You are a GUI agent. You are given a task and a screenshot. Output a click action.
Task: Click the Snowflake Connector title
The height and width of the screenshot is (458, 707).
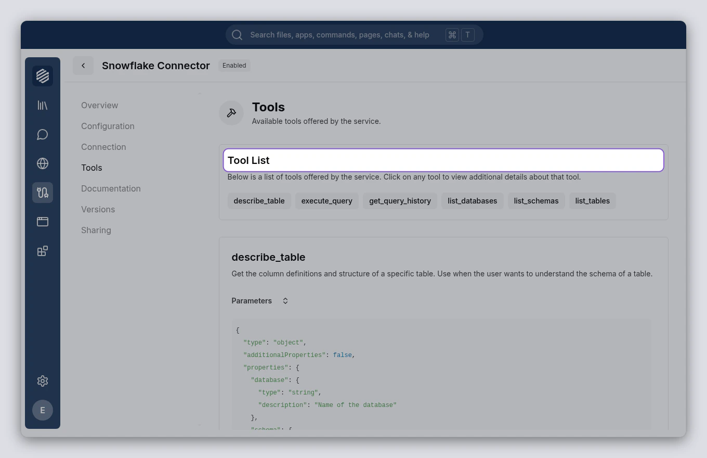(x=156, y=66)
